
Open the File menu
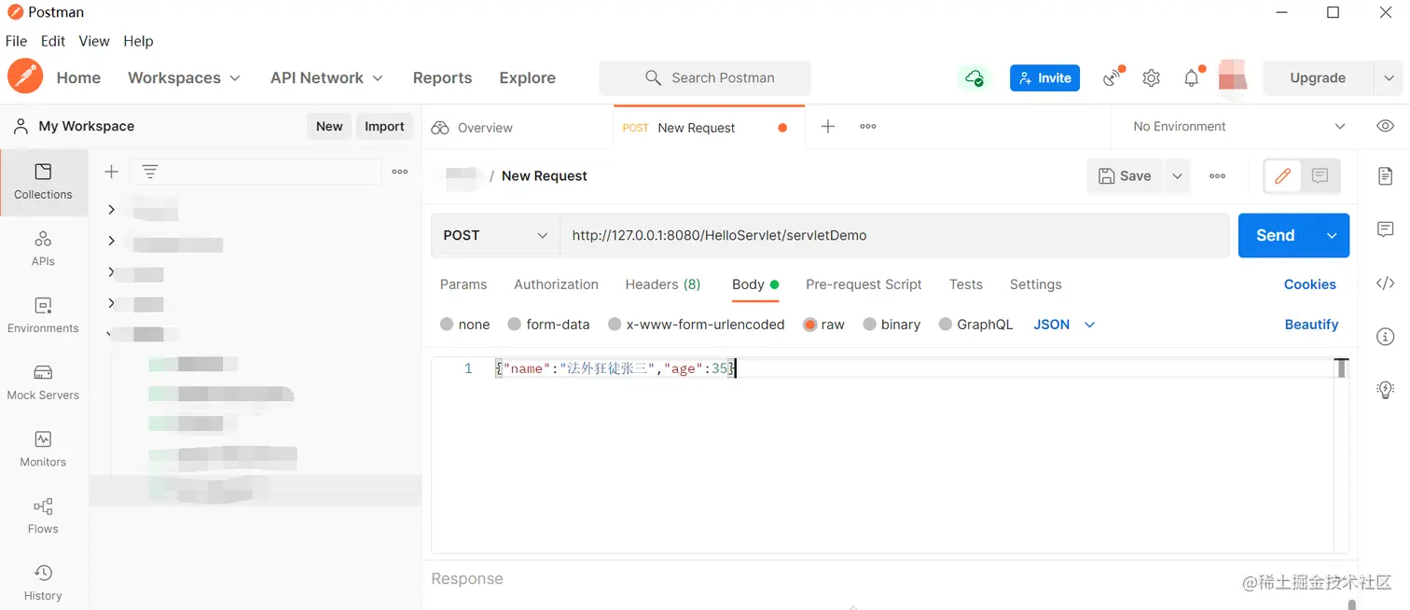tap(16, 41)
